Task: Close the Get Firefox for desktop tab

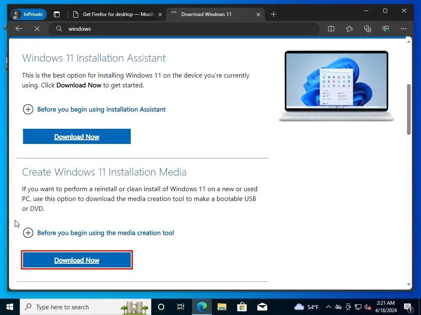Action: (160, 14)
